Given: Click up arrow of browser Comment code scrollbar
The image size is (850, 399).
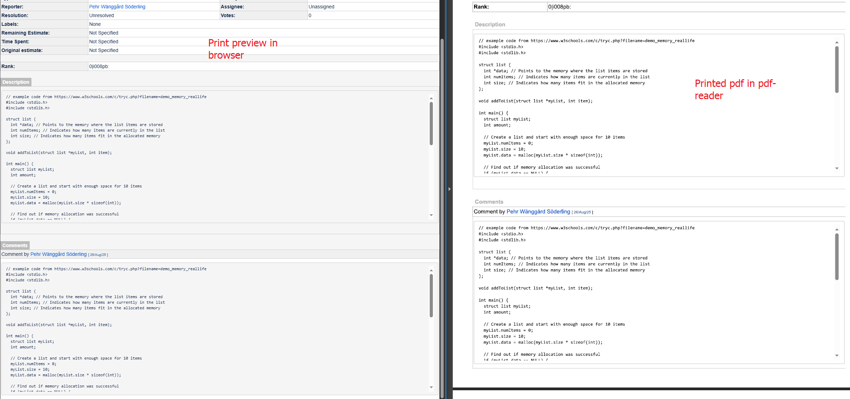Looking at the screenshot, I should (x=431, y=270).
